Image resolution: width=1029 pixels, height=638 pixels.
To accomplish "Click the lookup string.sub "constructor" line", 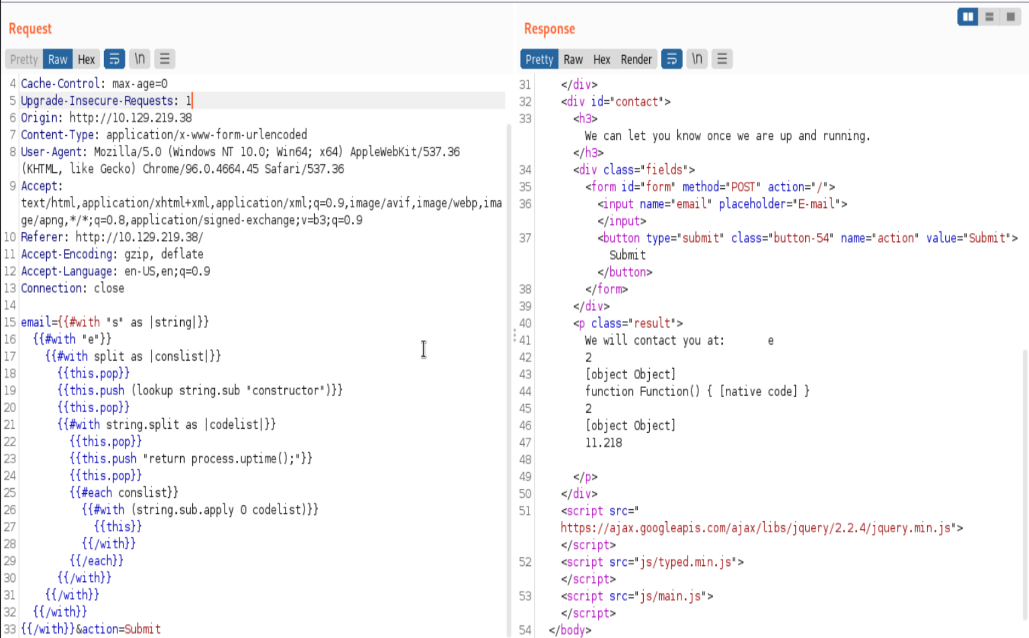I will pos(200,390).
